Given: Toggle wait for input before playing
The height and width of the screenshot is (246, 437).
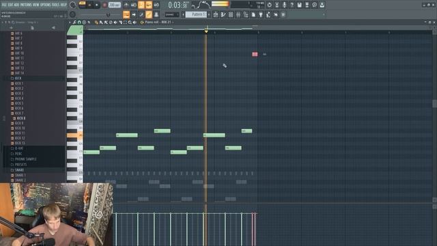Looking at the screenshot, I should click(x=134, y=5).
